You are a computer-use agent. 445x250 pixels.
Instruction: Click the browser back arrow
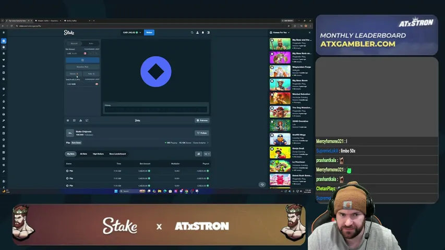tap(3, 26)
